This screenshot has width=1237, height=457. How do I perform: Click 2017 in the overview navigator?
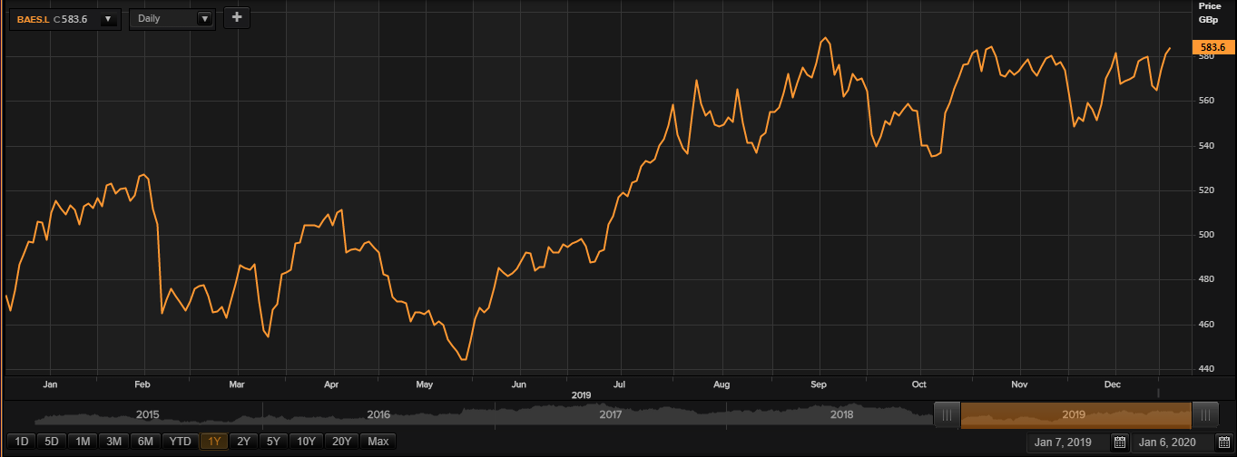pos(610,414)
